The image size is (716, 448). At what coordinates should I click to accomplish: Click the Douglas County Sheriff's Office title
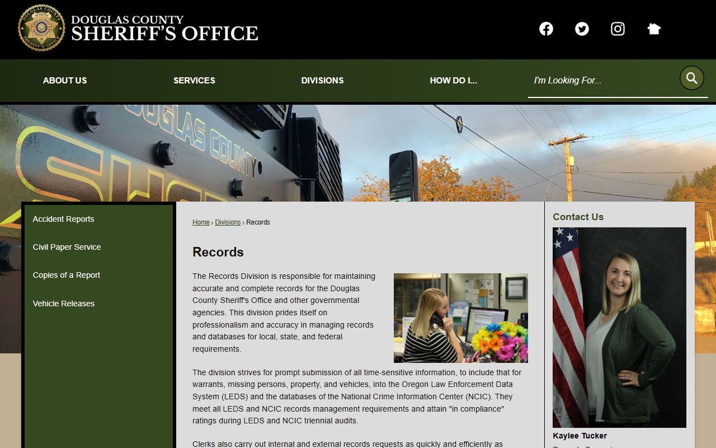165,28
